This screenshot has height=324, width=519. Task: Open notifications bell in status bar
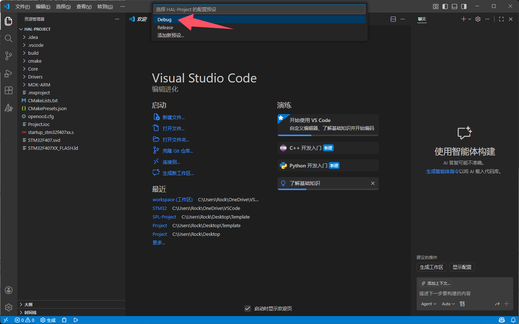coord(513,320)
